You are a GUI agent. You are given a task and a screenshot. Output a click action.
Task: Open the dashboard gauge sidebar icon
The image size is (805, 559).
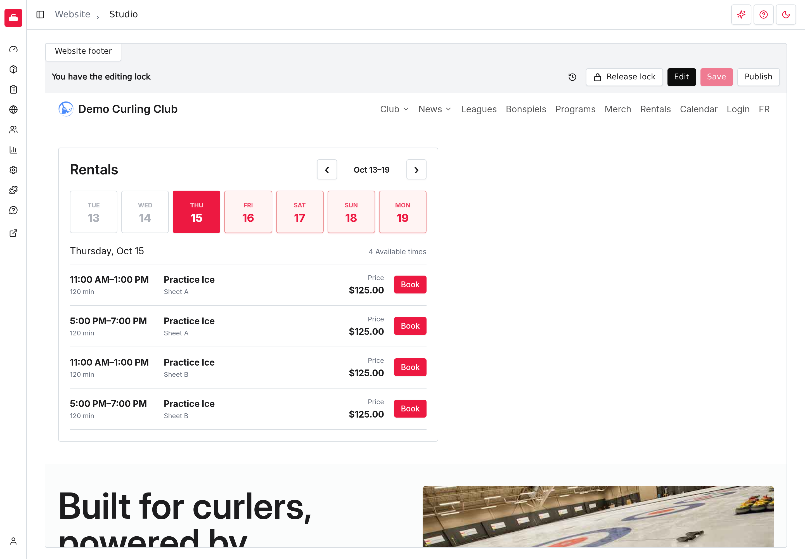point(13,49)
